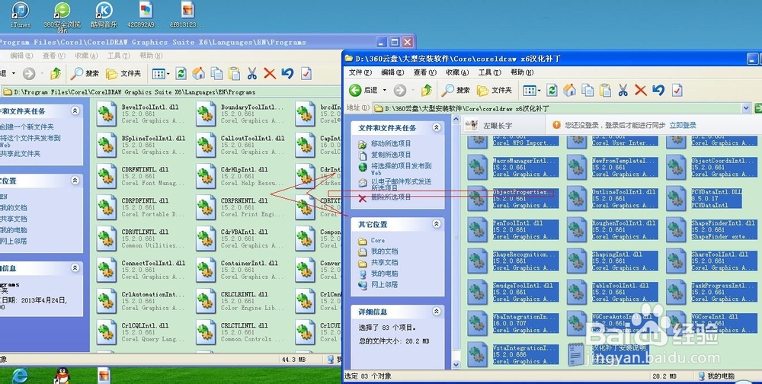Collapse the 详细信息 panel in the right window
Image resolution: width=762 pixels, height=384 pixels.
tap(437, 311)
